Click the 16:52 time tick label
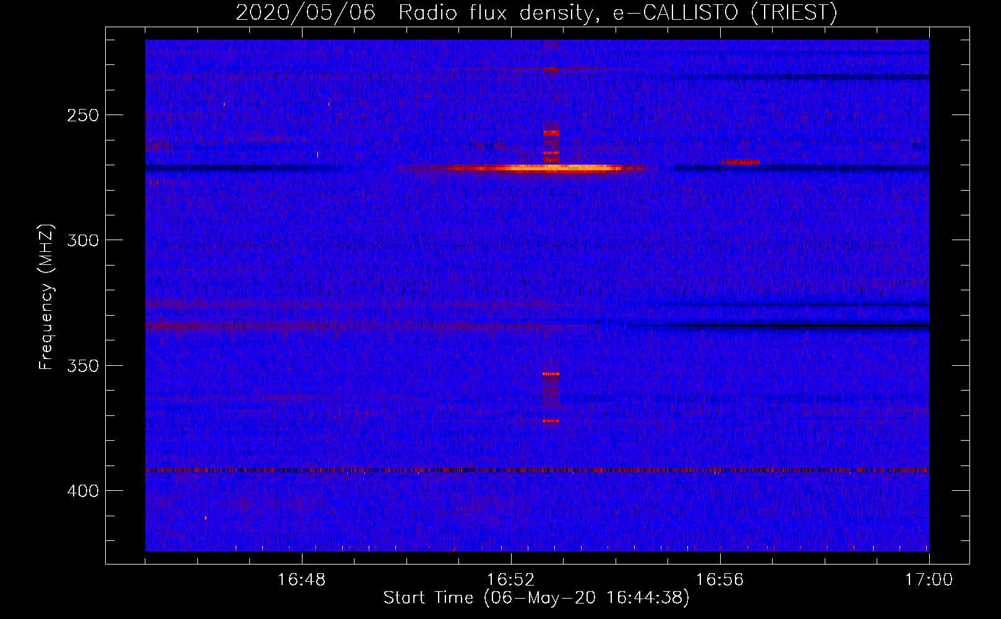This screenshot has width=1001, height=619. coord(511,580)
